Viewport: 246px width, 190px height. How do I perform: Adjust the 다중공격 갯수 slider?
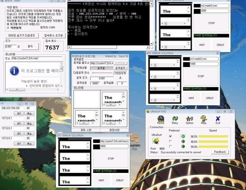click(102, 73)
